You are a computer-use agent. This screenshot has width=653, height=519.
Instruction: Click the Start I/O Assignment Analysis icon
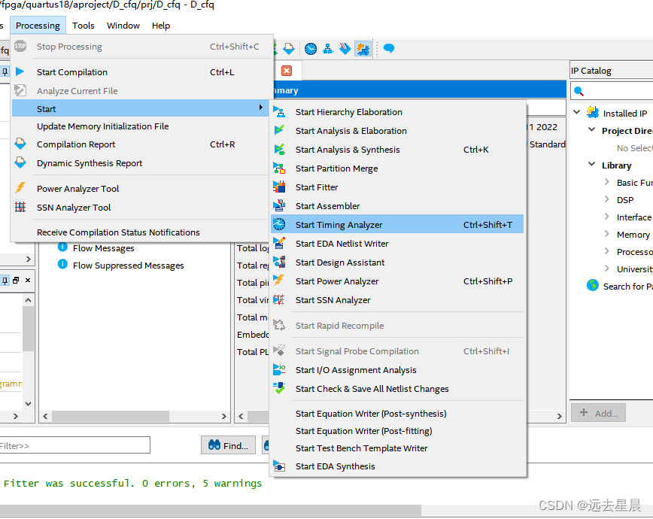pyautogui.click(x=279, y=369)
